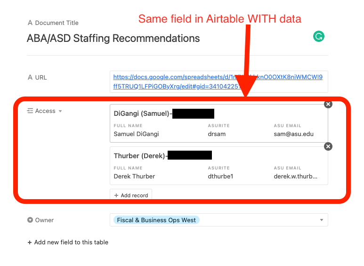Click the plus icon beside Add new field

tap(30, 242)
